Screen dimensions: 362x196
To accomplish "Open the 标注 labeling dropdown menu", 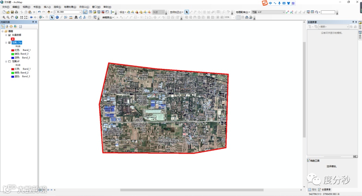I will point(123,12).
